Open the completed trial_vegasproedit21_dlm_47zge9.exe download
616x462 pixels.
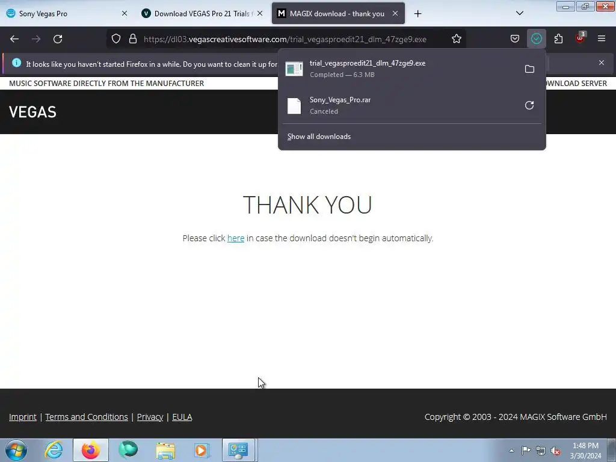tap(399, 69)
